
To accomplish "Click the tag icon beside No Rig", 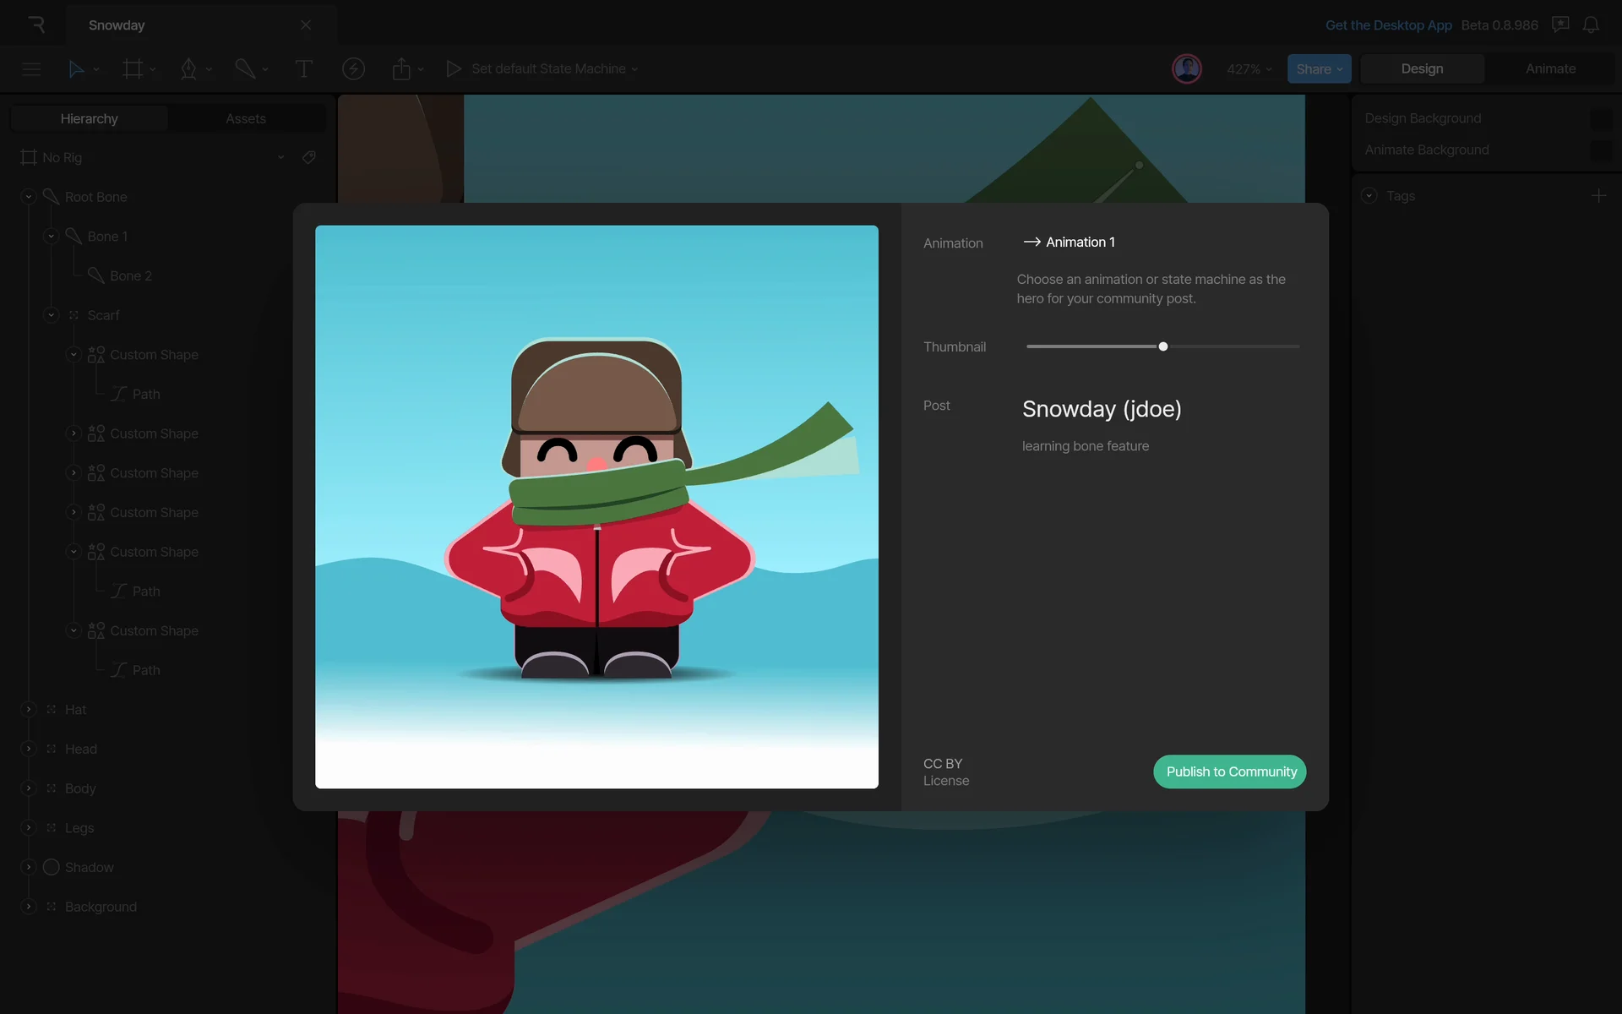I will click(309, 157).
